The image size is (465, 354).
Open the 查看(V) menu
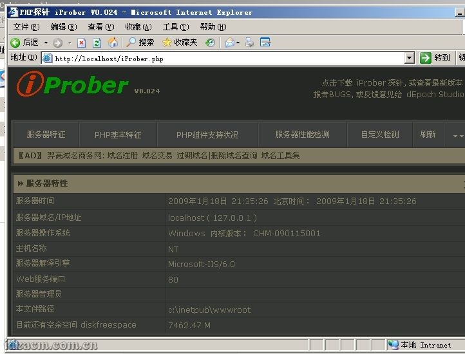[x=100, y=27]
